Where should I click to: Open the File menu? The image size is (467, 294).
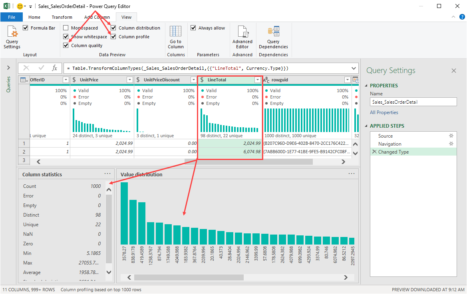[12, 17]
